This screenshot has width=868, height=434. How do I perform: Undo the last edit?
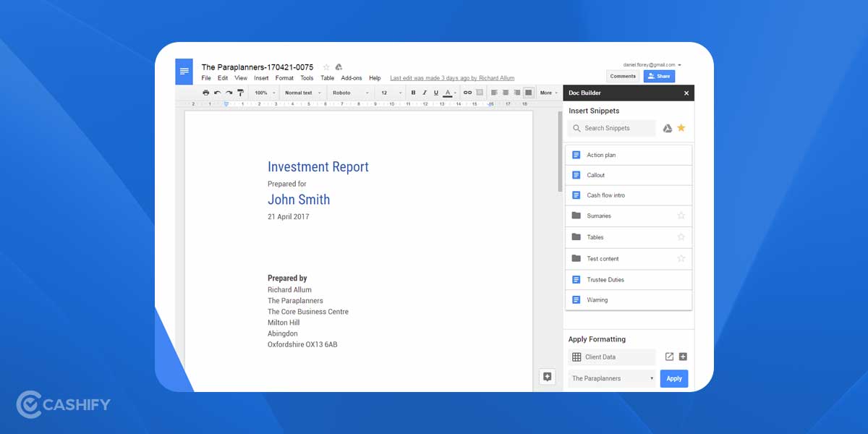point(218,93)
